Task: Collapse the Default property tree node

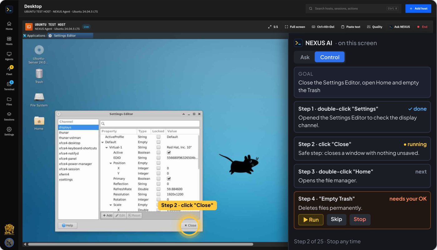Action: click(x=102, y=142)
